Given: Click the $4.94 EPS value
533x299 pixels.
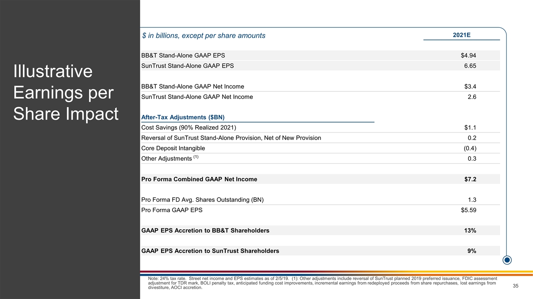Looking at the screenshot, I should 468,55.
